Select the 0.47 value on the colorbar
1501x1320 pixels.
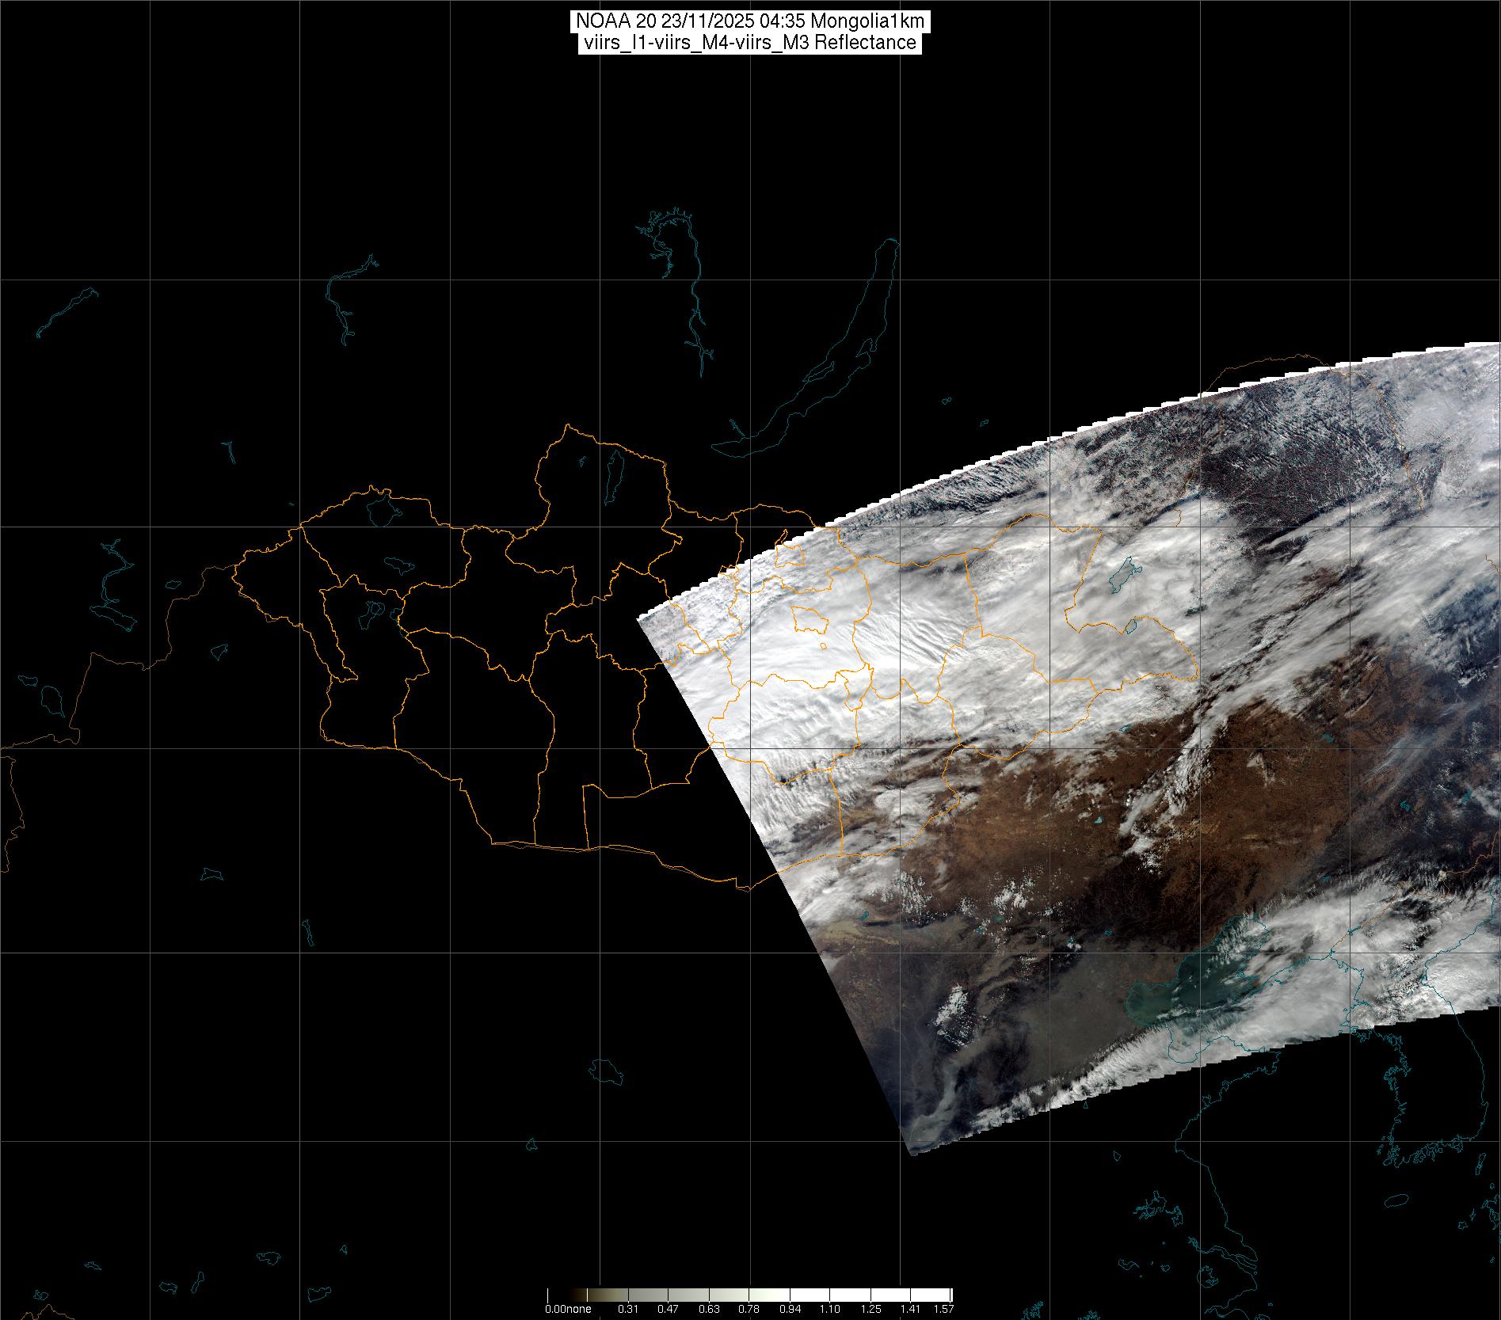668,1309
